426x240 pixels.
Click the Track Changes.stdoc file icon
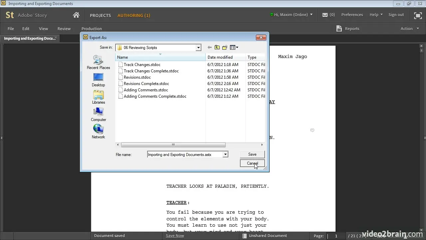coord(121,65)
